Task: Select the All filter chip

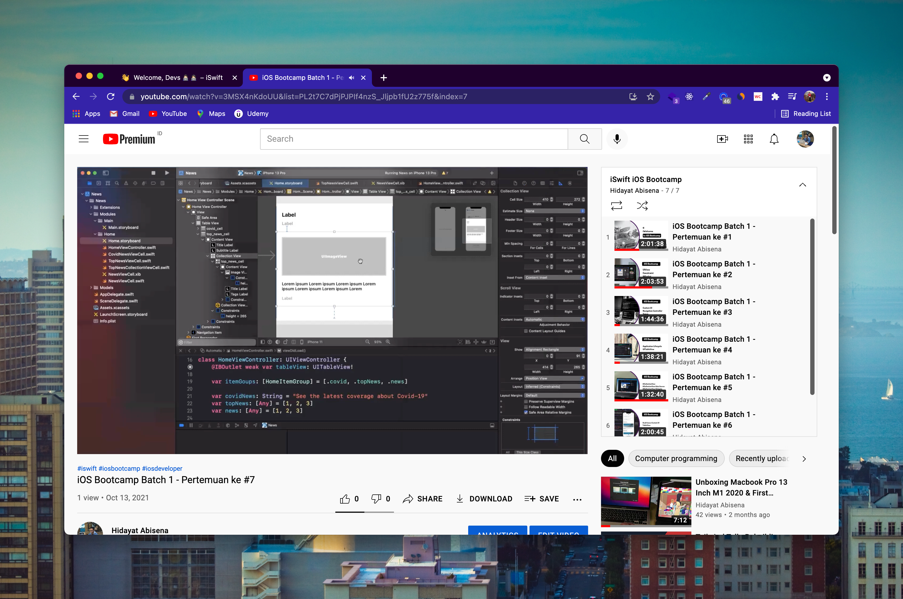Action: 612,458
